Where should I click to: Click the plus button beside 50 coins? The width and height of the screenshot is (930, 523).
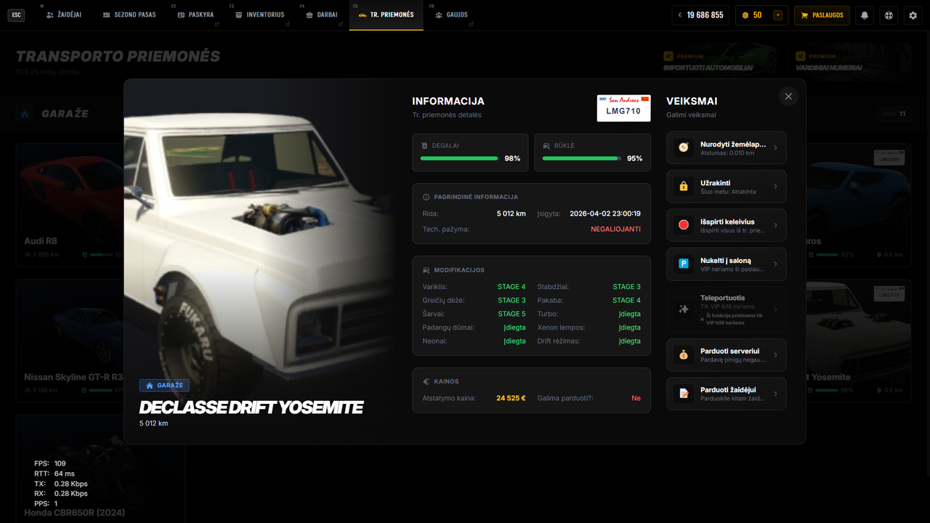pos(777,15)
